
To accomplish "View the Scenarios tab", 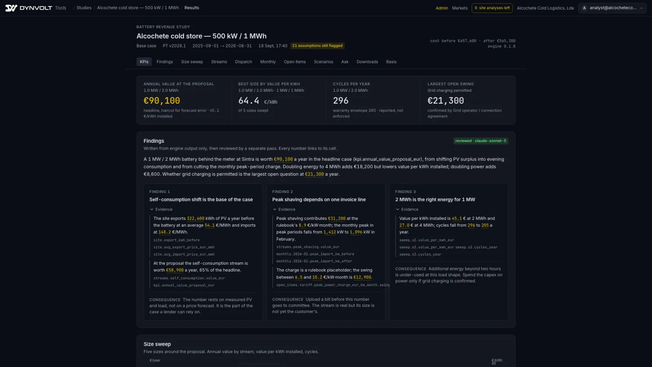I will [324, 62].
